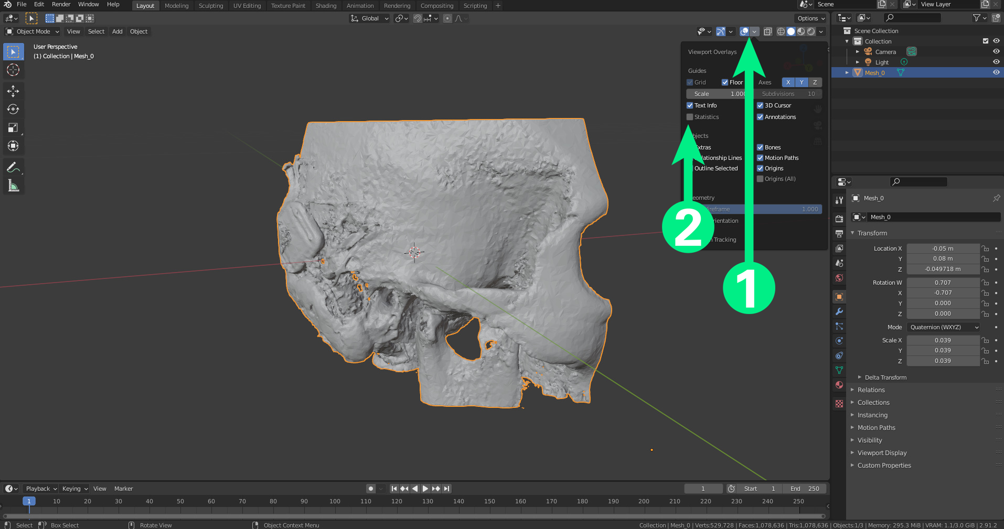Activate the Move tool
This screenshot has width=1004, height=529.
pyautogui.click(x=13, y=91)
